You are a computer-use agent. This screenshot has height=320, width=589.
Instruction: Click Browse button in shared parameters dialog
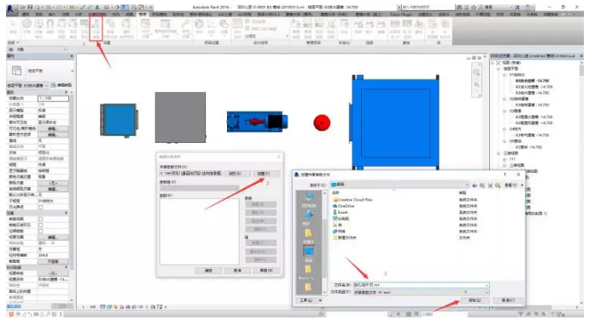tap(236, 174)
